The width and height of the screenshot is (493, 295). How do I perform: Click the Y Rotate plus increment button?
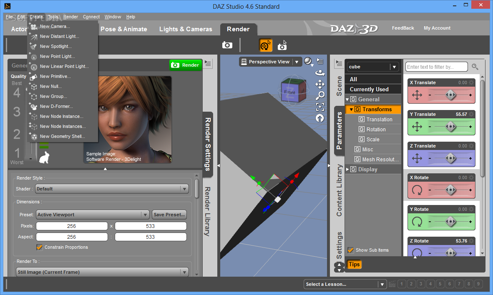pos(470,222)
